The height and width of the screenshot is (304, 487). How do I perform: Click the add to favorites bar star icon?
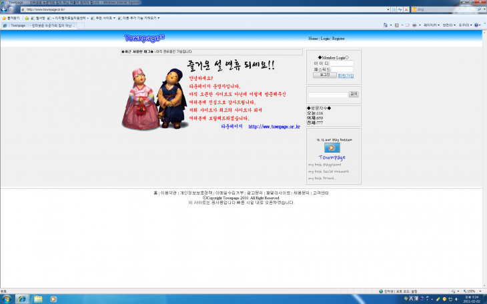pyautogui.click(x=27, y=18)
